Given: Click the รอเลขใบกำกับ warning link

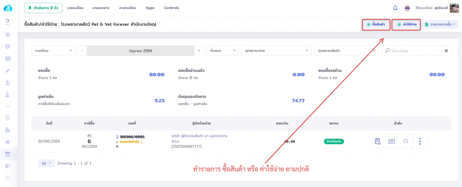Looking at the screenshot, I should (129, 142).
